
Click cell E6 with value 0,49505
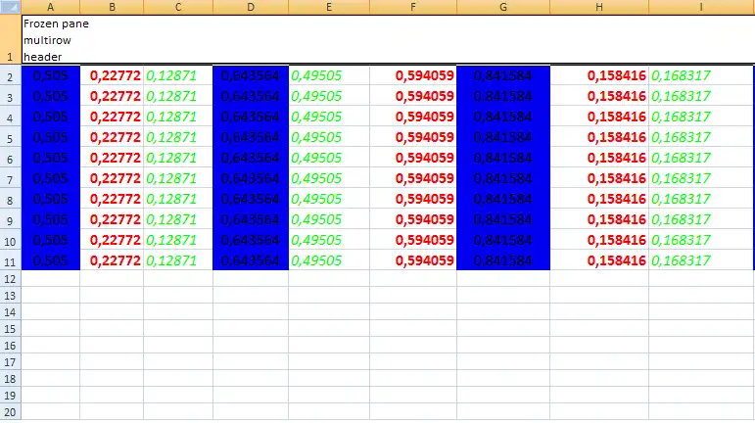pos(329,158)
